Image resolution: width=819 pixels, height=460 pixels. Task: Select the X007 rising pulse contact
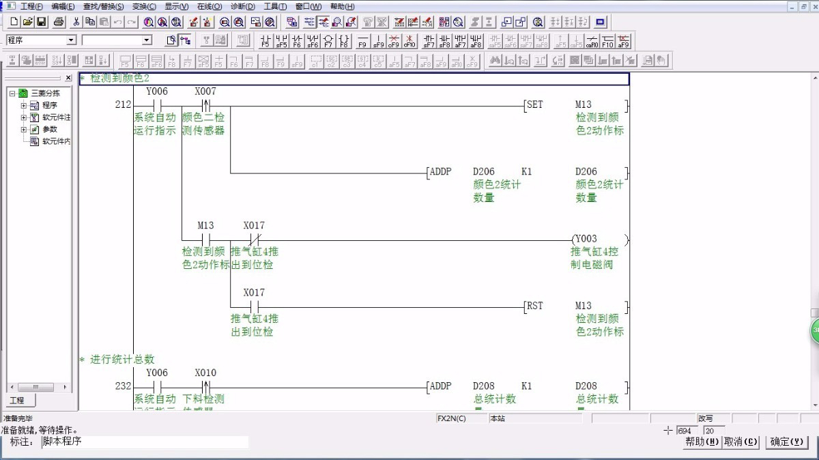[x=205, y=105]
